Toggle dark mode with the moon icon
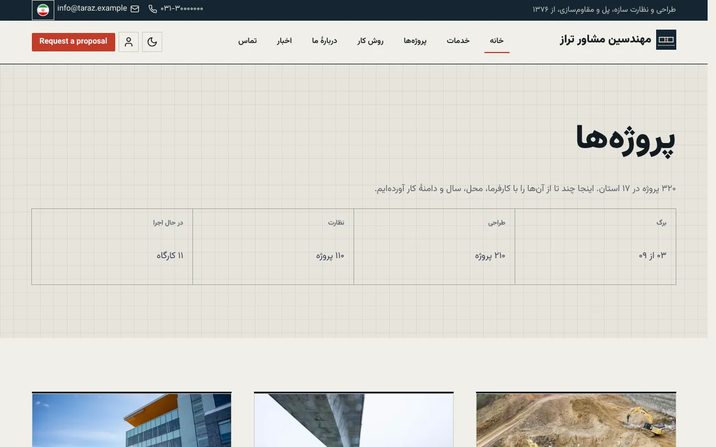This screenshot has width=716, height=447. [x=152, y=42]
